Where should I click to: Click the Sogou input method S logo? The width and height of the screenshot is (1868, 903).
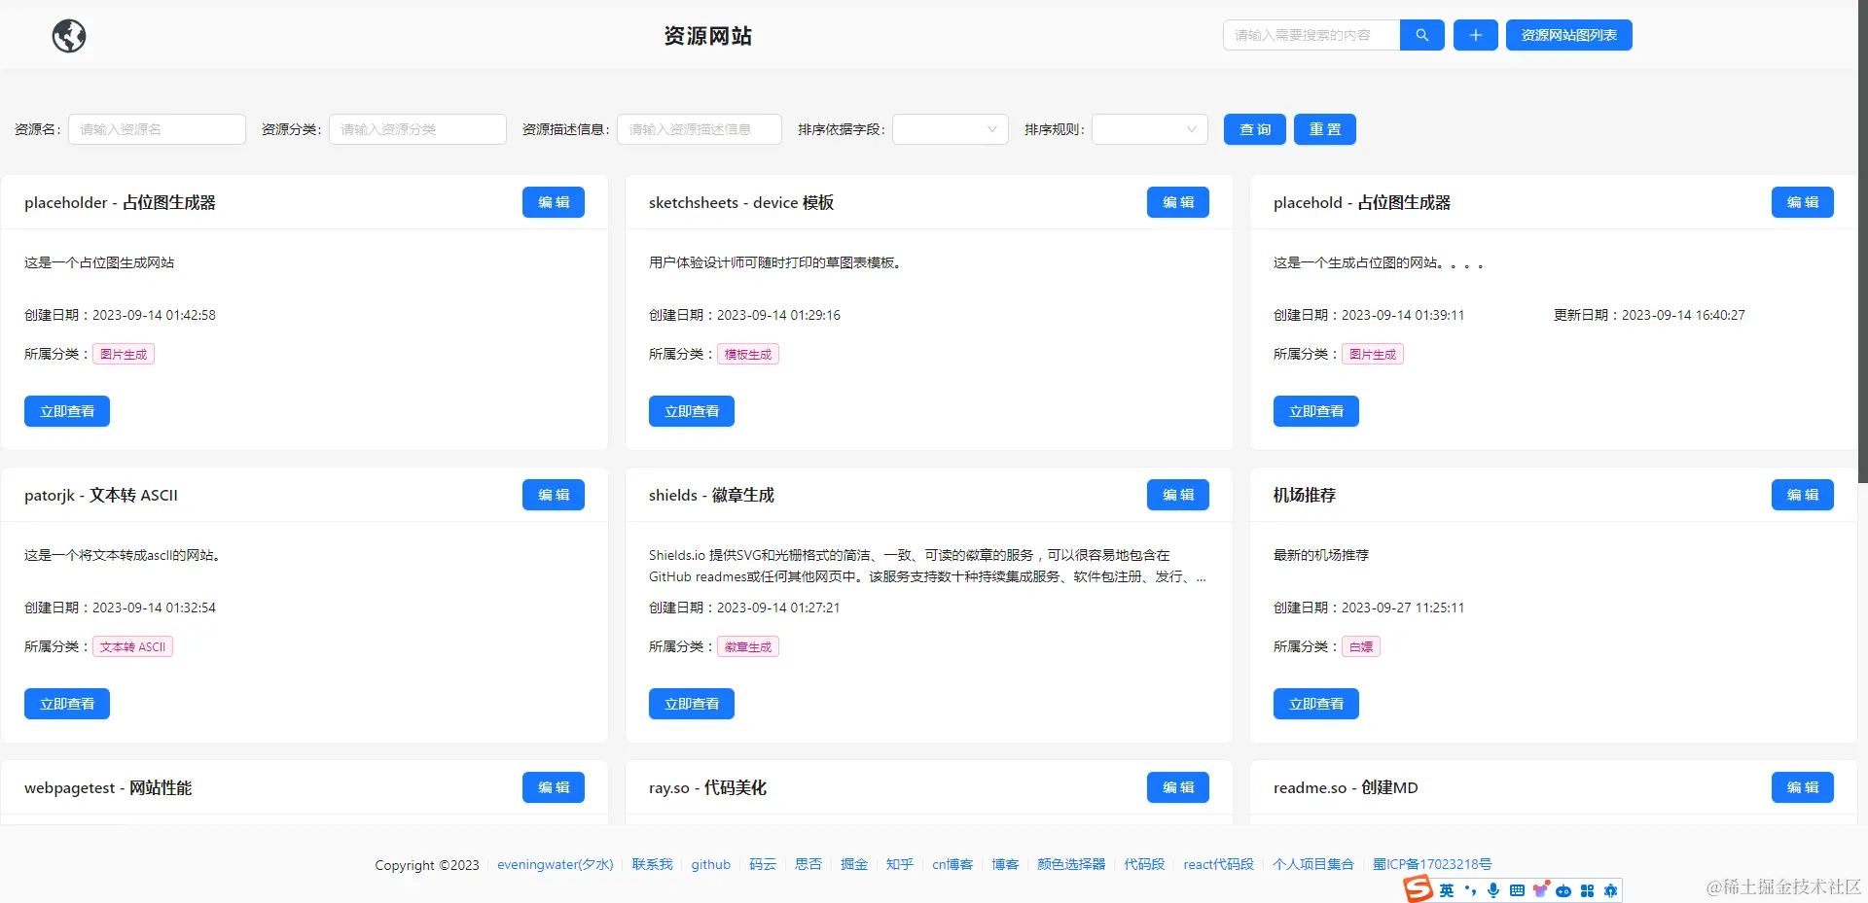pos(1419,888)
